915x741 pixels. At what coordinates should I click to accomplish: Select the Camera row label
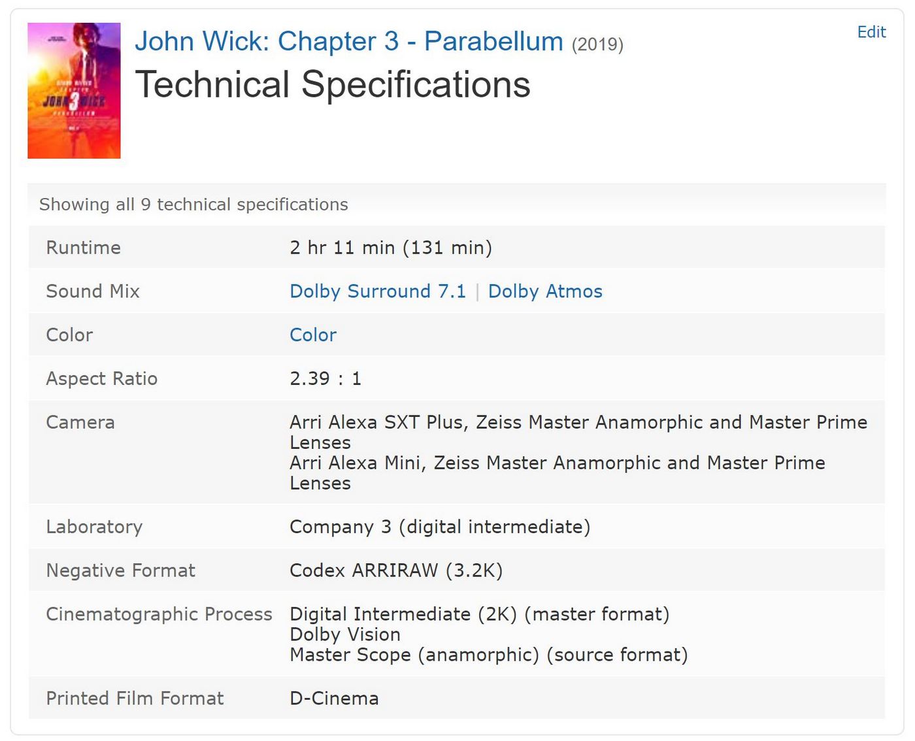(80, 423)
